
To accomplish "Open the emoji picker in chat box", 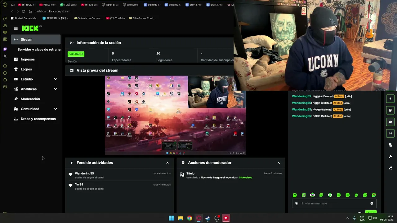I will 372,203.
